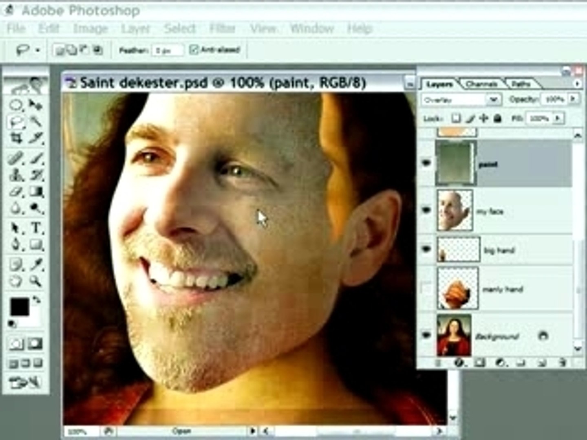
Task: Hide the Background layer
Action: coord(426,335)
